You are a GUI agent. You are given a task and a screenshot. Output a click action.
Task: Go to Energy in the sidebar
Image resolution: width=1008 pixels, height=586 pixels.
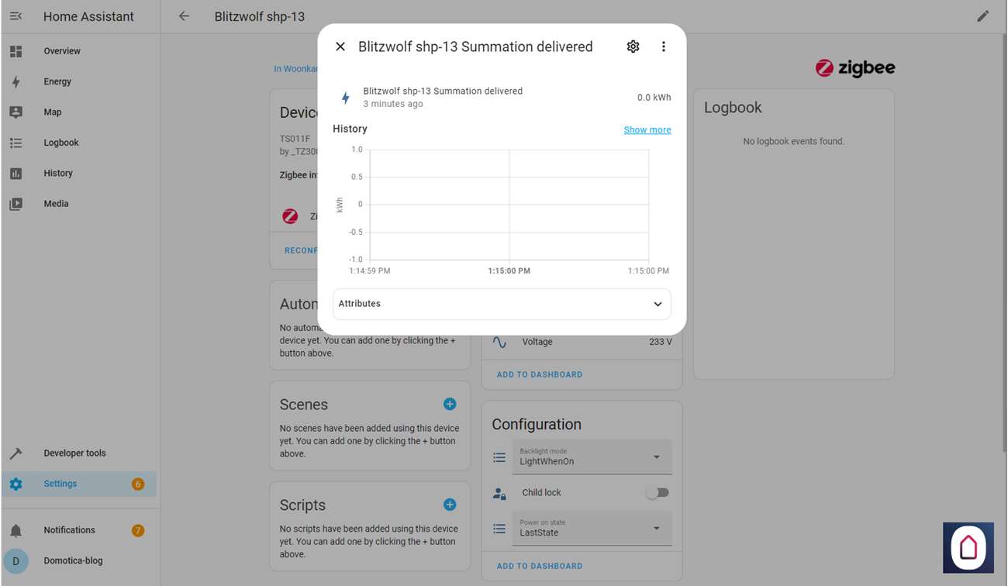click(57, 81)
